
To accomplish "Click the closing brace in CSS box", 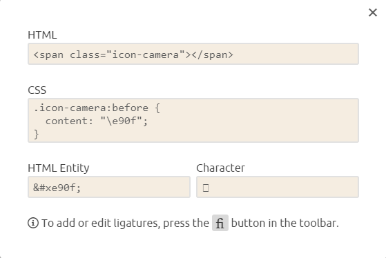I will pos(36,135).
